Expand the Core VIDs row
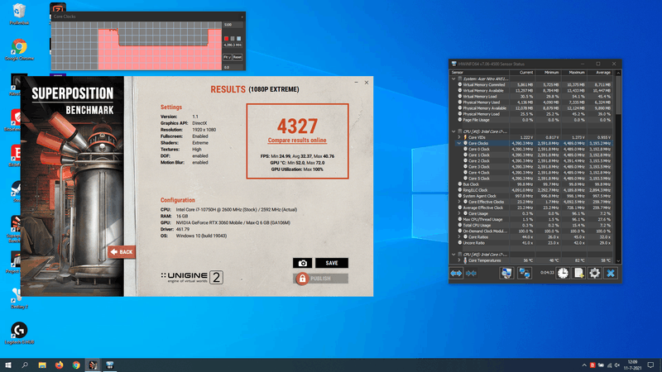Screen dimensions: 662x372 pyautogui.click(x=459, y=137)
